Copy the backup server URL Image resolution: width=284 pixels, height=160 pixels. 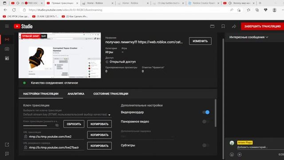click(x=99, y=146)
